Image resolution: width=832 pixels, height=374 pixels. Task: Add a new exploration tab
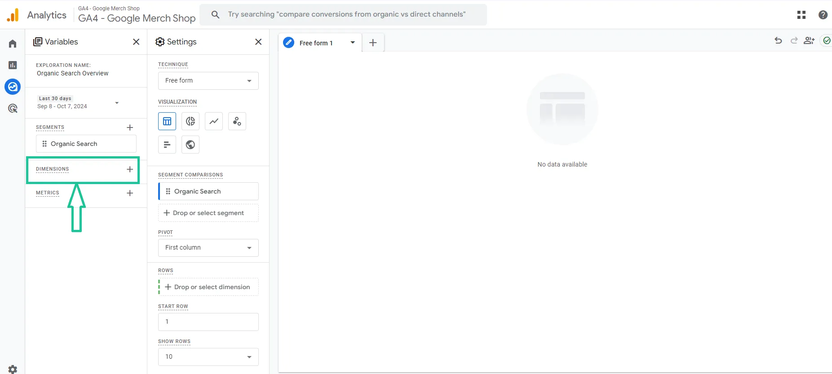[x=373, y=43]
